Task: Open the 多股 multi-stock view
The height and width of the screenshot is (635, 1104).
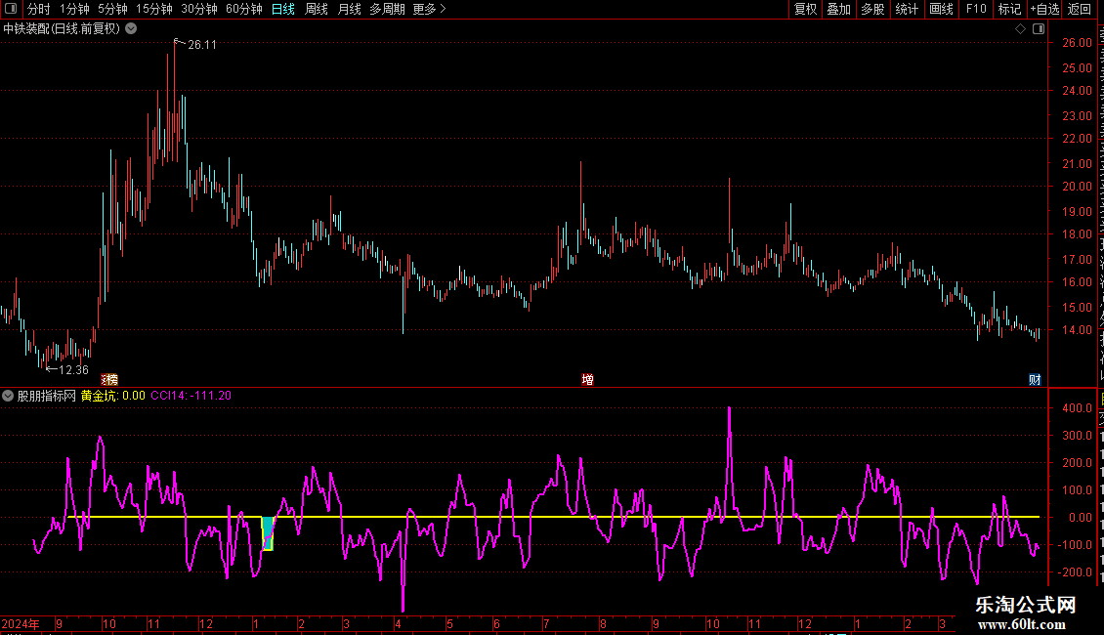Action: click(x=872, y=9)
